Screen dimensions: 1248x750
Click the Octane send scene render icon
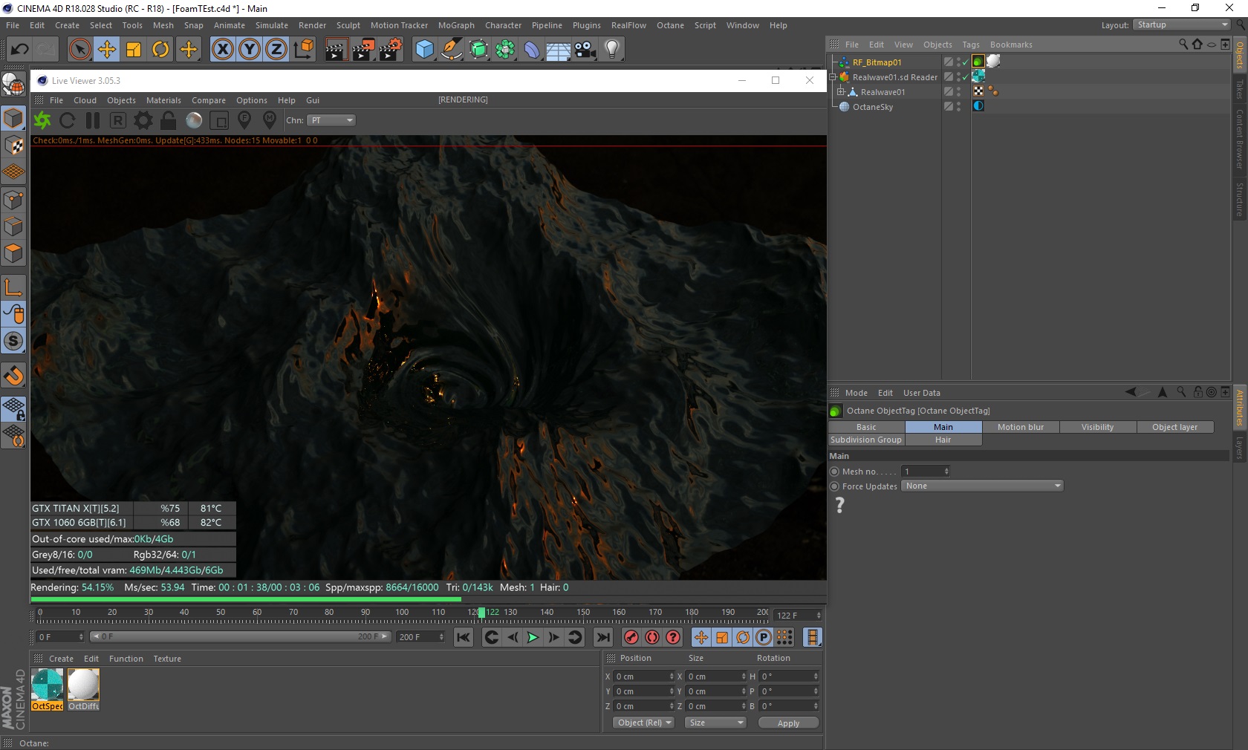click(x=42, y=120)
